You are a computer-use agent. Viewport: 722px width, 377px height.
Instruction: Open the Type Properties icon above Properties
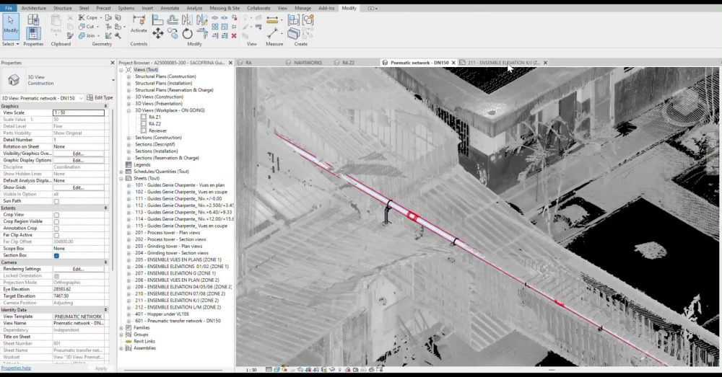click(x=32, y=19)
